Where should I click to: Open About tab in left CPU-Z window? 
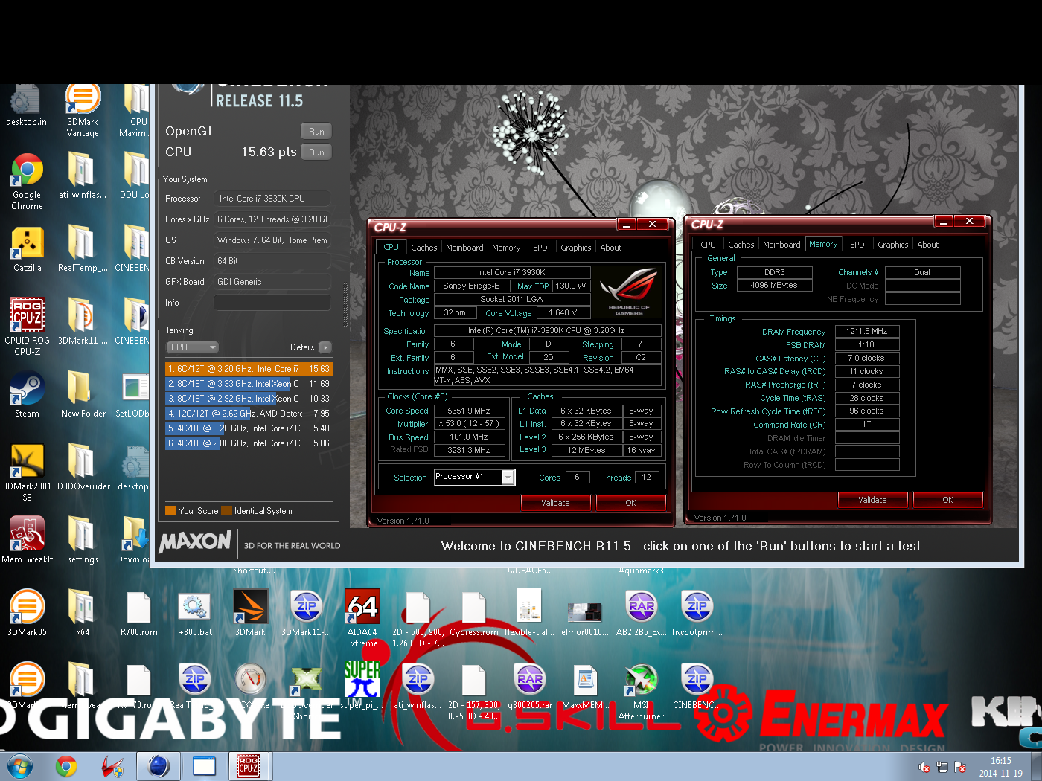(x=611, y=248)
